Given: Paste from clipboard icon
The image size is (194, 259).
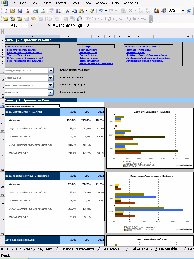Looking at the screenshot, I should click(82, 11).
